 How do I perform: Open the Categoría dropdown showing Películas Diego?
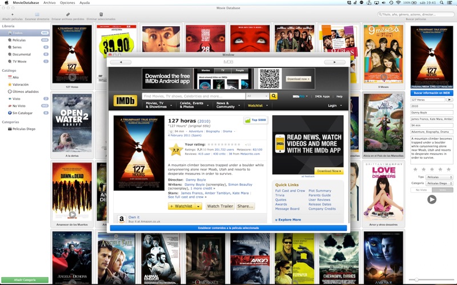tap(439, 184)
